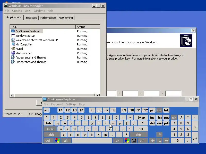
Task: Click the up arrow key
Action: click(x=160, y=134)
